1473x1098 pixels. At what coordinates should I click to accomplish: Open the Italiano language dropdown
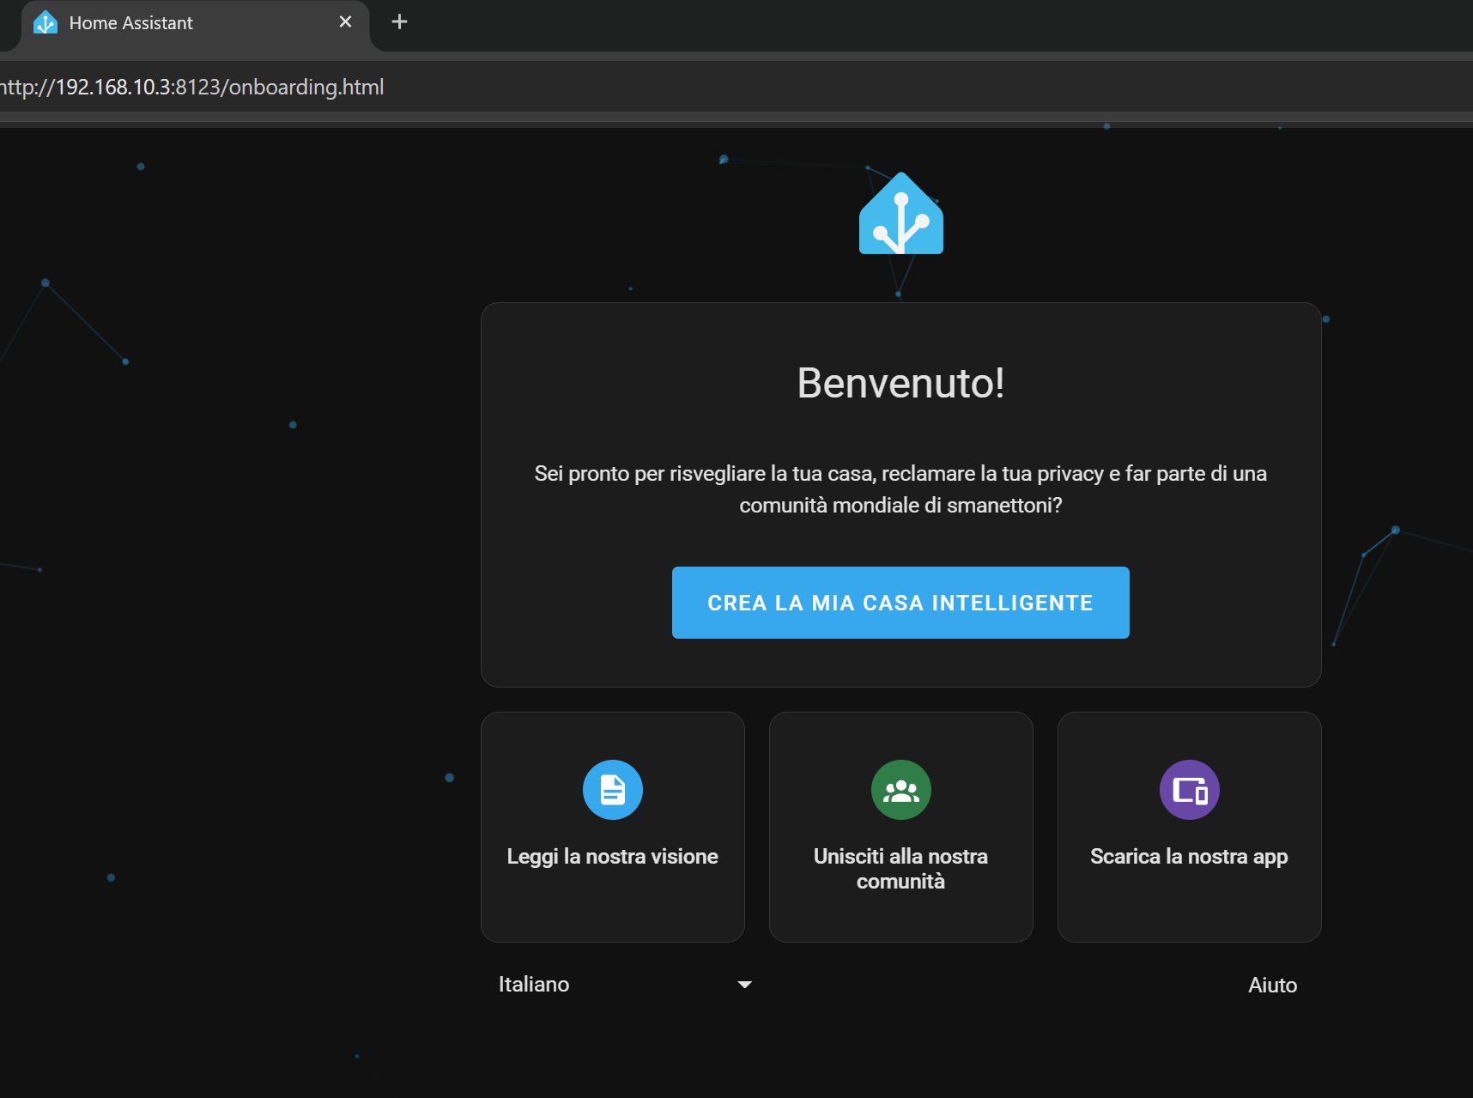(x=625, y=984)
